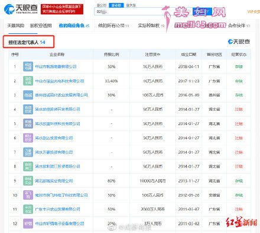Image resolution: width=260 pixels, height=233 pixels.
Task: Open the purple logo tile in row 6
Action: pyautogui.click(x=28, y=138)
